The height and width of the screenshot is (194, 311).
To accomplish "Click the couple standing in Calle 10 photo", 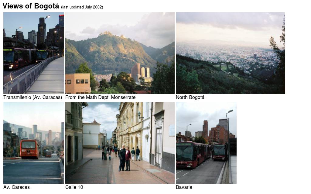I will click(x=125, y=158).
